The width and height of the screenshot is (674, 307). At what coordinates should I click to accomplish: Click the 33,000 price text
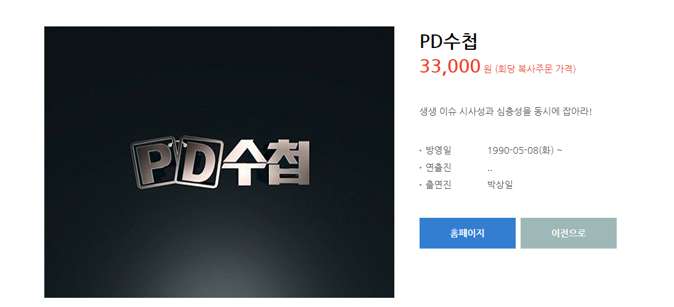[x=450, y=66]
